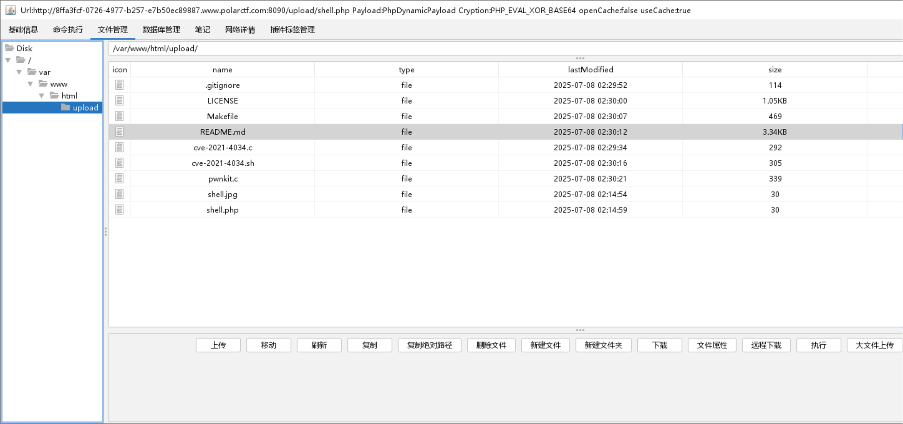The width and height of the screenshot is (903, 424).
Task: Select the shell.php file name
Action: pyautogui.click(x=222, y=210)
